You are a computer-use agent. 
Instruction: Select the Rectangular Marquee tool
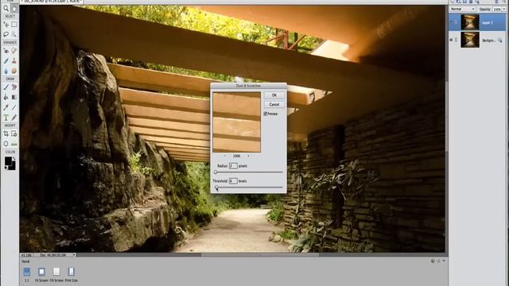(x=14, y=25)
